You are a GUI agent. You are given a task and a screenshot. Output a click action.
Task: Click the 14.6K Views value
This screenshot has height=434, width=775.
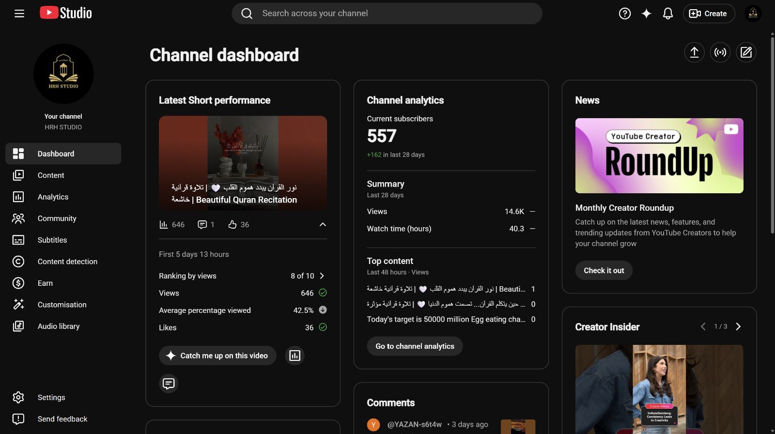[x=514, y=212]
